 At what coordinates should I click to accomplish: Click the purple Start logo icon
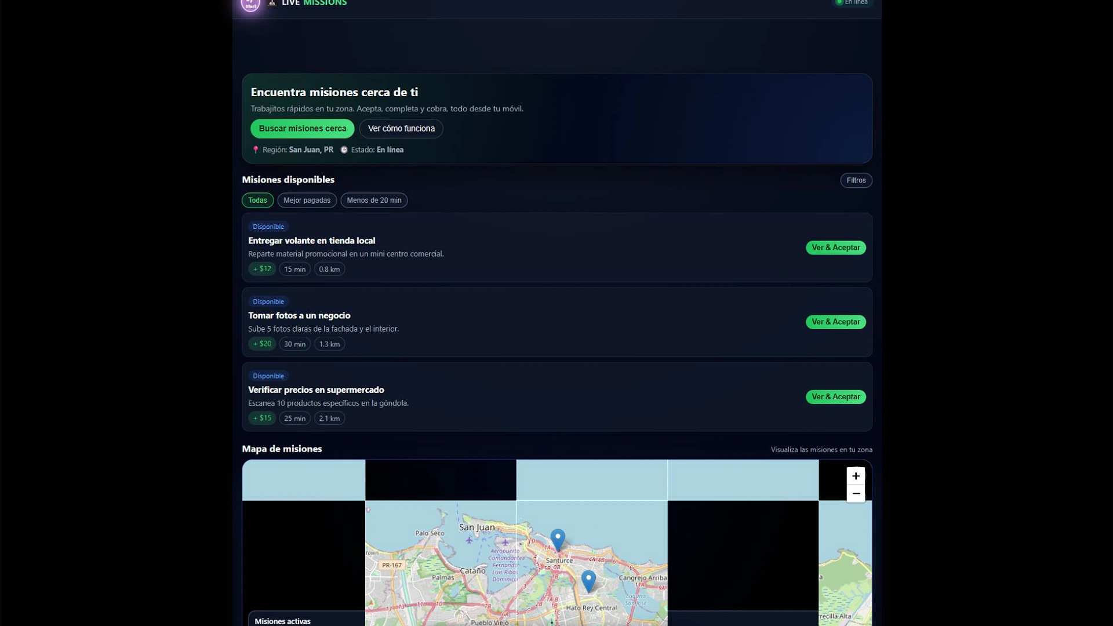click(x=250, y=3)
